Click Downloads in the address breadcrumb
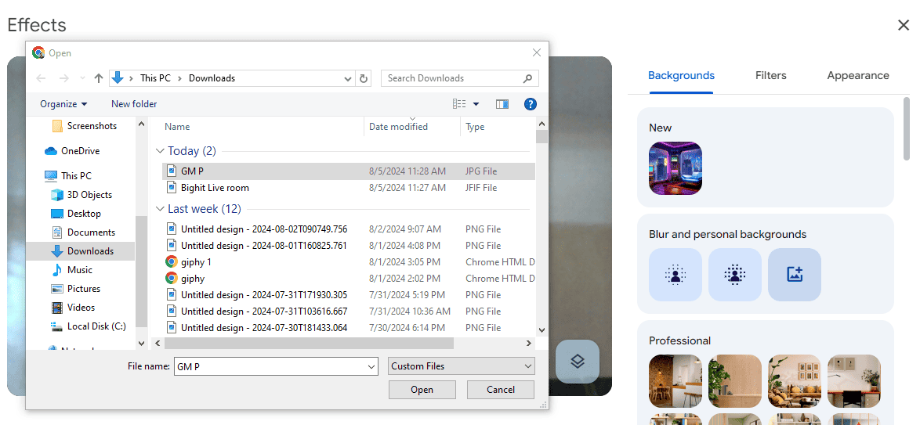 (x=212, y=78)
